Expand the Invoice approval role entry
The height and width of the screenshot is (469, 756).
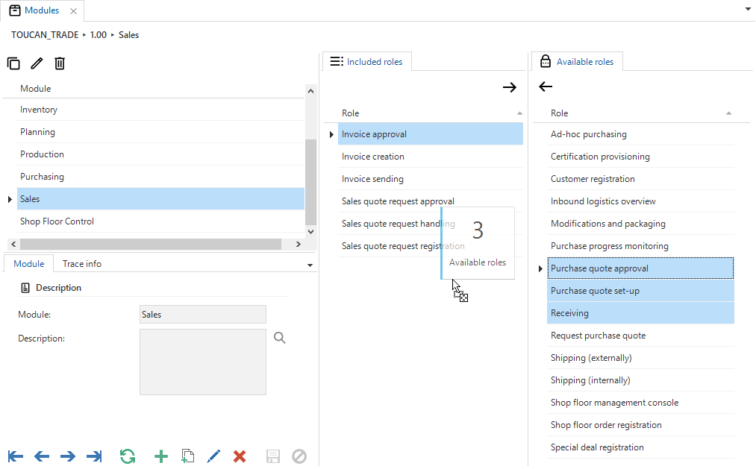coord(331,134)
